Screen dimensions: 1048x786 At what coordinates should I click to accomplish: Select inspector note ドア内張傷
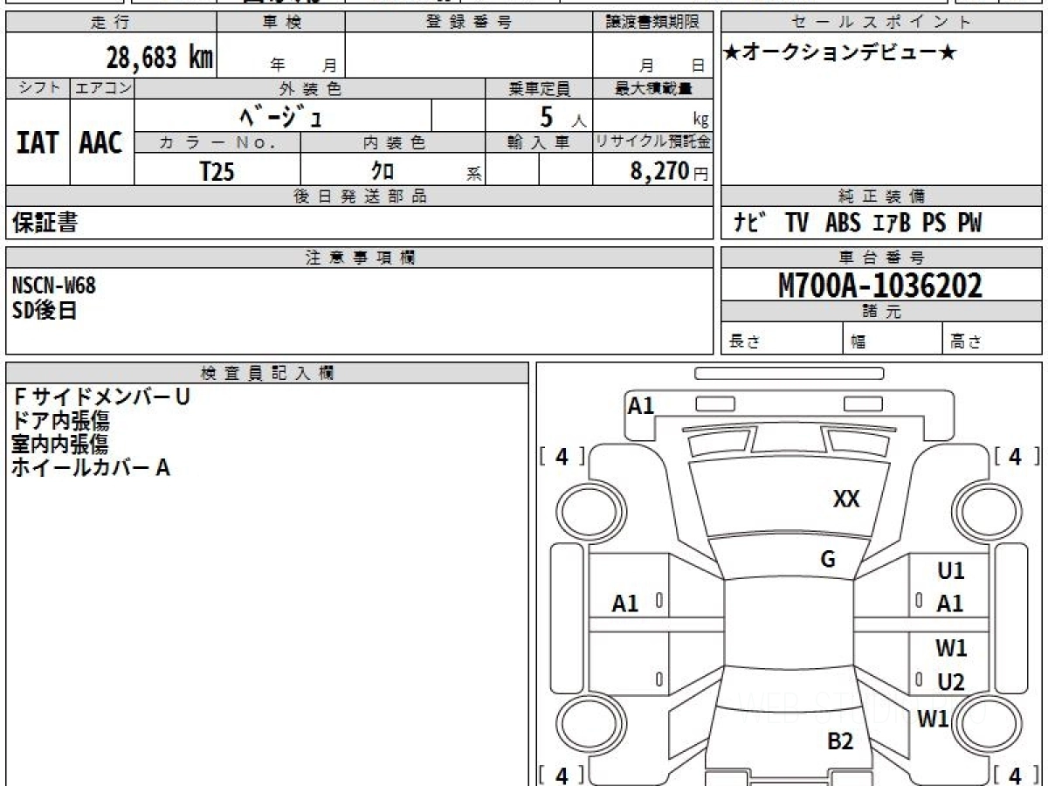click(60, 421)
